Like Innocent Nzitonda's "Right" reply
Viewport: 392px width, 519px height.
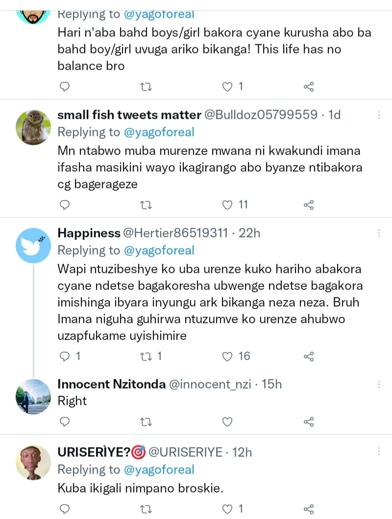[227, 422]
